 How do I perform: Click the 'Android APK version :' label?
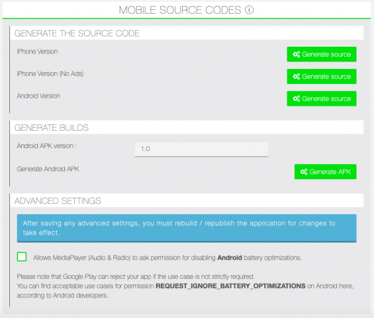[x=51, y=146]
